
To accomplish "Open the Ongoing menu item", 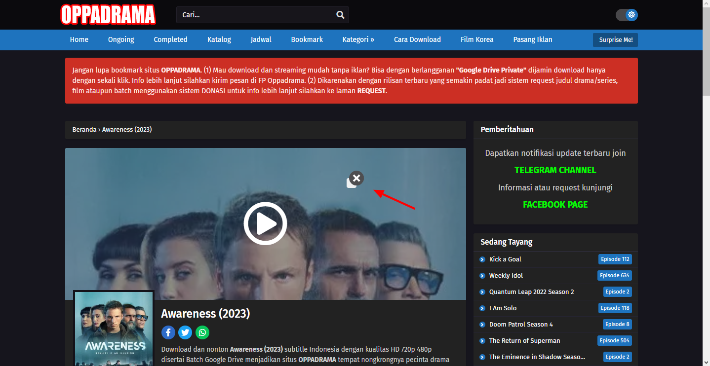I will [121, 39].
